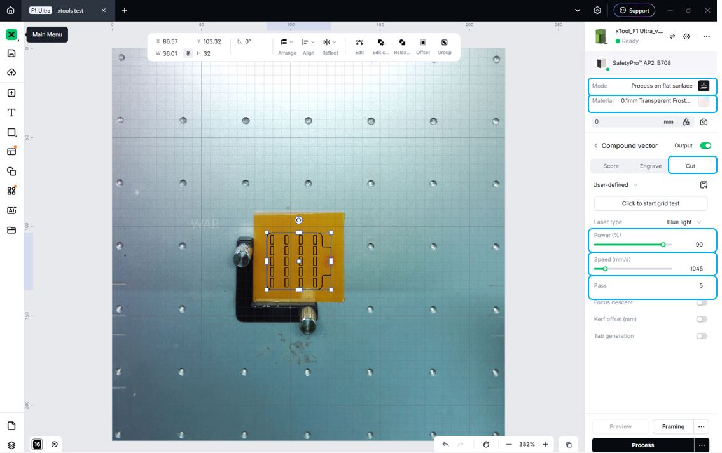Image resolution: width=722 pixels, height=453 pixels.
Task: Click the cloud upload icon
Action: 11,72
